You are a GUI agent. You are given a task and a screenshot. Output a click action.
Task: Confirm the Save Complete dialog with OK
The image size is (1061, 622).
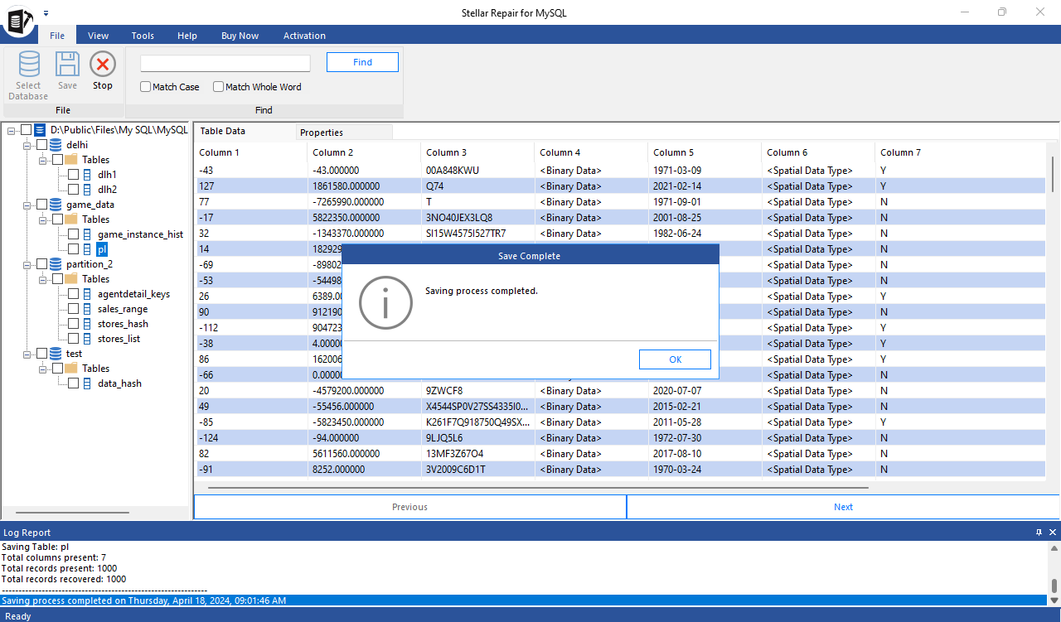675,359
